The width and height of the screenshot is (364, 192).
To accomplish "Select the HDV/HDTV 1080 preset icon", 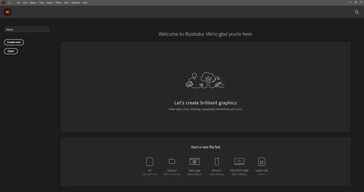I will coord(239,162).
